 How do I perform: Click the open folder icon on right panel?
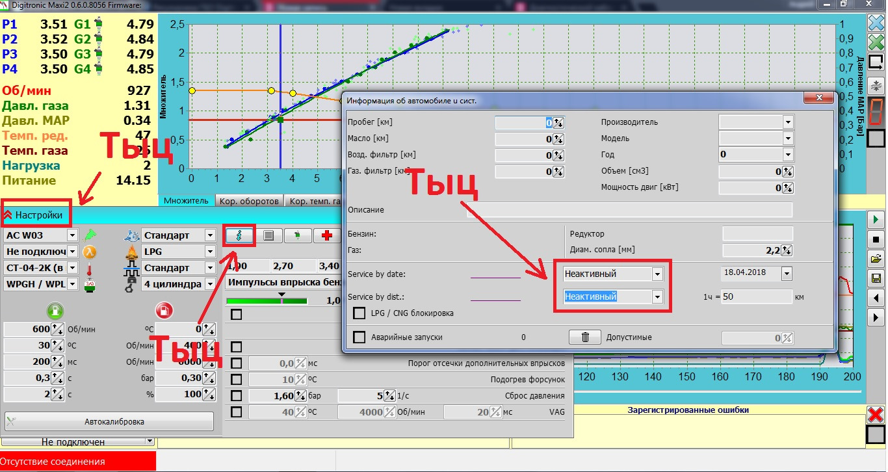tap(876, 259)
